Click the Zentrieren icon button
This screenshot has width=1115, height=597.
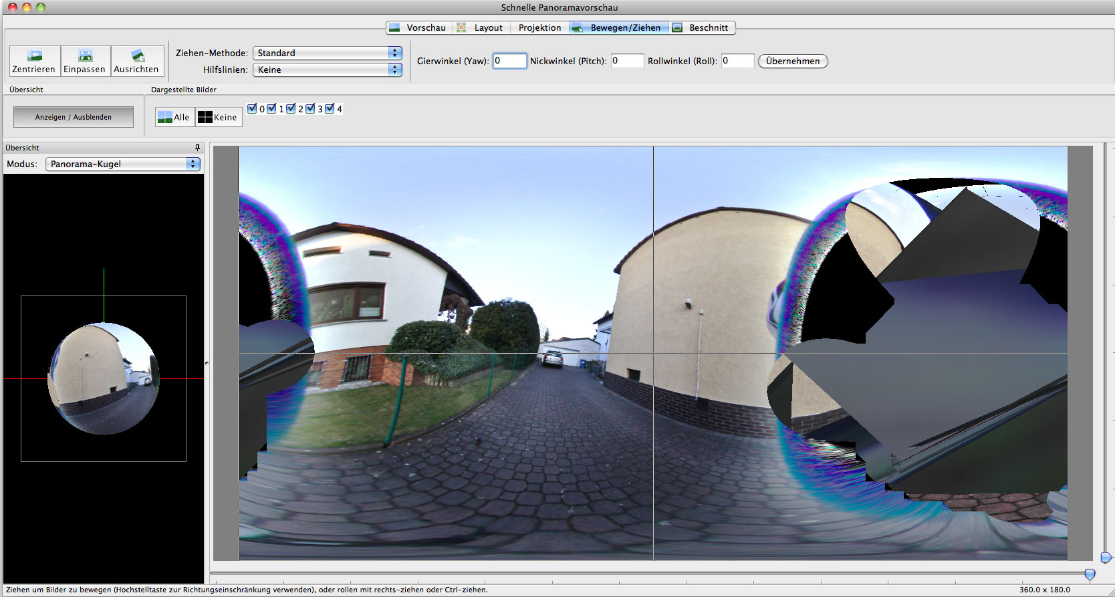click(35, 61)
